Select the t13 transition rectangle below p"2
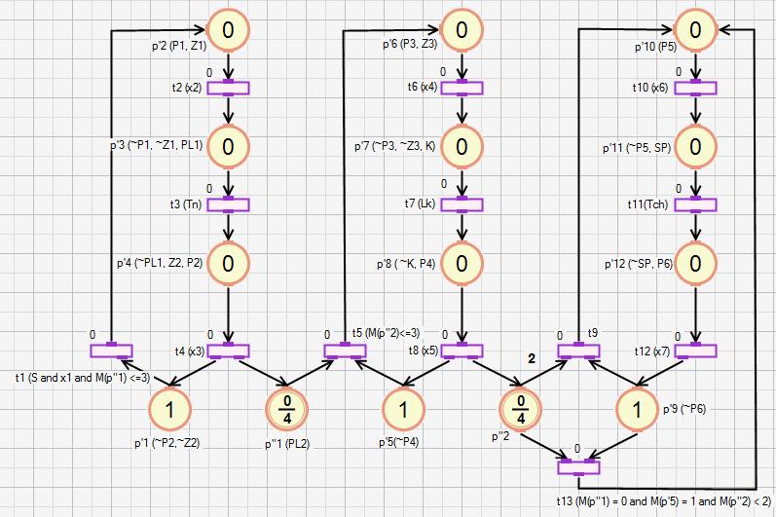The width and height of the screenshot is (776, 517). coord(578,467)
